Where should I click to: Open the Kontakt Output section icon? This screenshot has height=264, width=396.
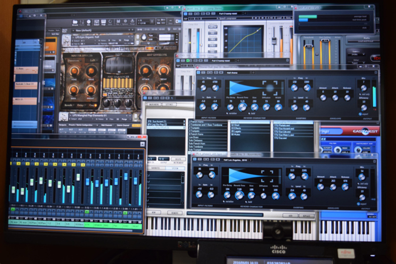(97, 22)
